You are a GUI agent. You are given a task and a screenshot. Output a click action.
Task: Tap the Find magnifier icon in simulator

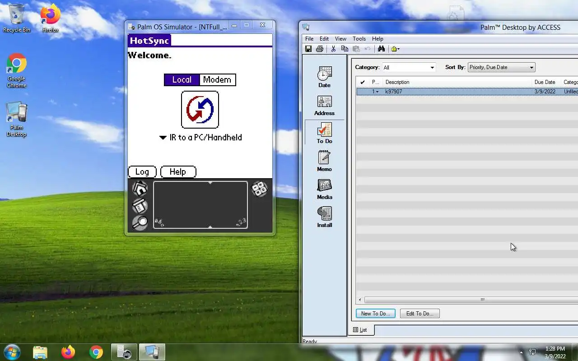(140, 222)
